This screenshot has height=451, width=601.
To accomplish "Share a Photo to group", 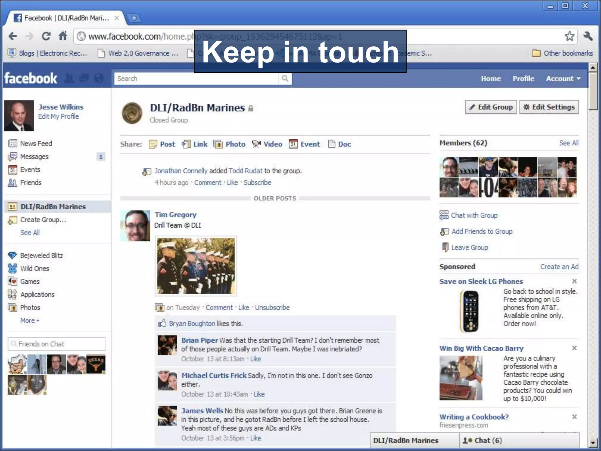I will pyautogui.click(x=229, y=144).
